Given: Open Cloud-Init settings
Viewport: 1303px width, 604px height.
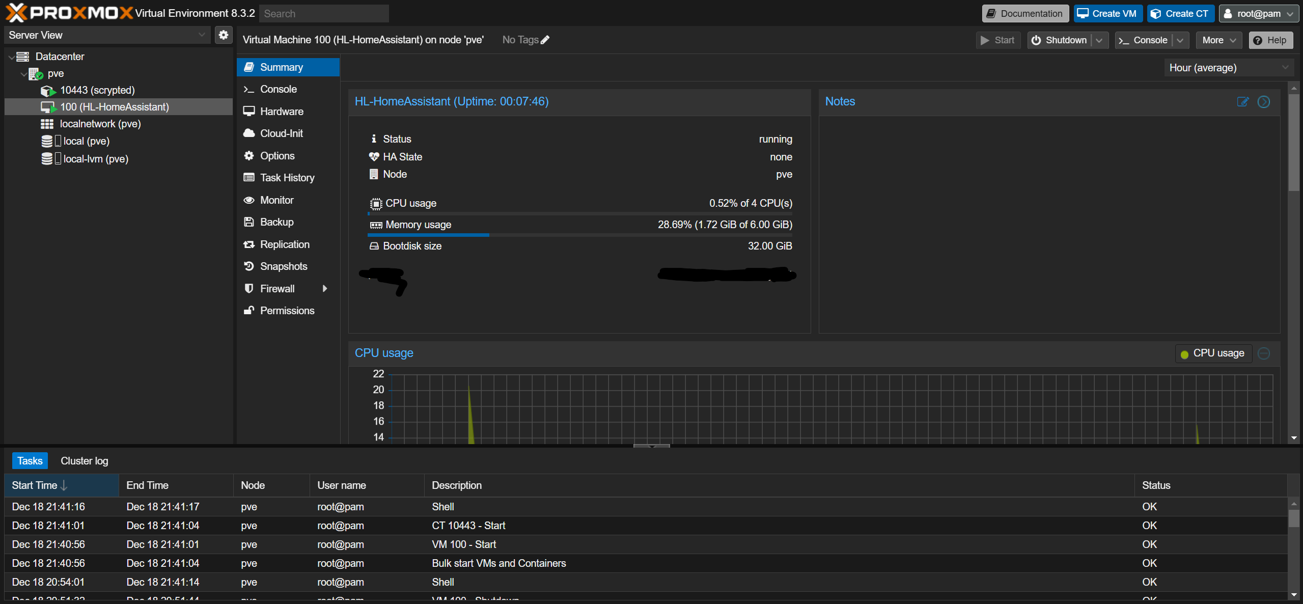Looking at the screenshot, I should pos(288,133).
